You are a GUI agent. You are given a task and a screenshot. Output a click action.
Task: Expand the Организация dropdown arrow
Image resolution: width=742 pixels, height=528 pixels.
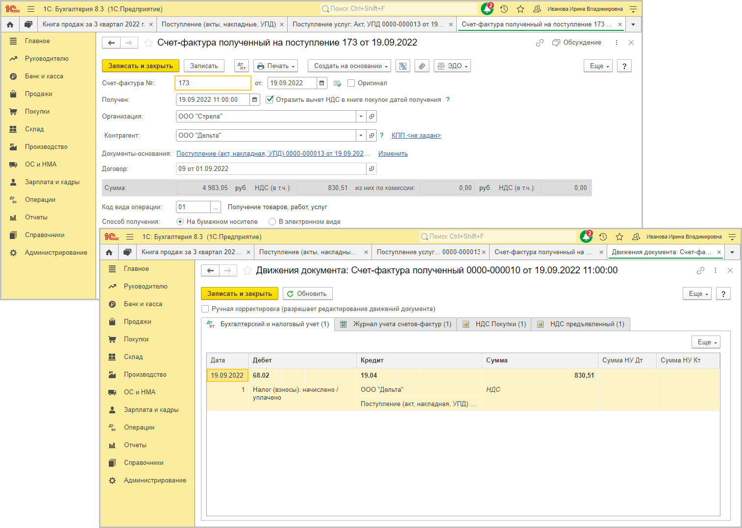361,117
